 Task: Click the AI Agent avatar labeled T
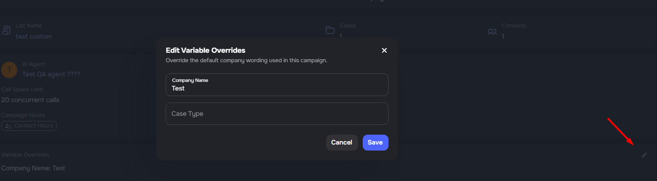(x=9, y=69)
